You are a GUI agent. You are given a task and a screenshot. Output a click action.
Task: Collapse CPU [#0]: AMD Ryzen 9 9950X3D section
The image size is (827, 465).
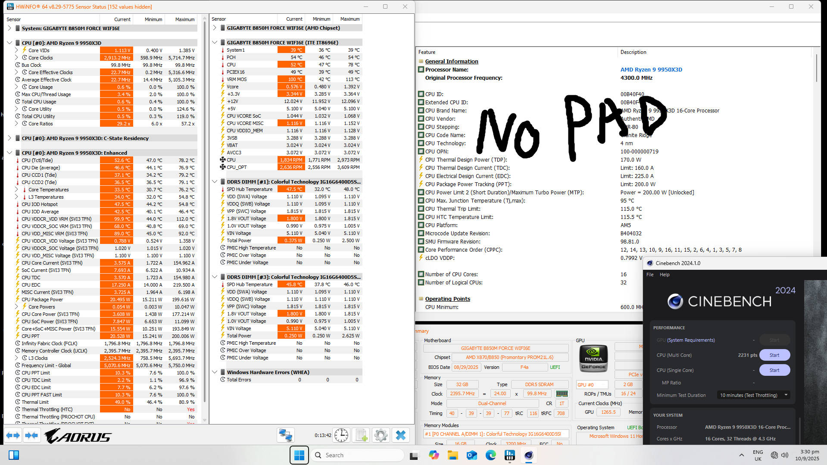(9, 43)
